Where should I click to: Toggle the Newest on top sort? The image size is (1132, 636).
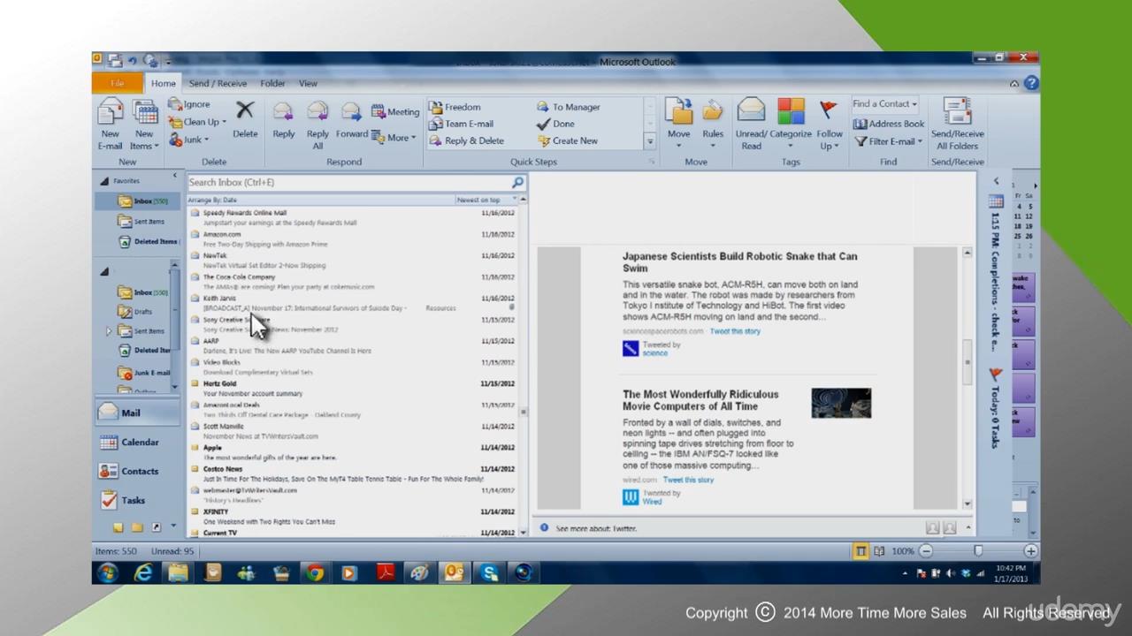(485, 201)
